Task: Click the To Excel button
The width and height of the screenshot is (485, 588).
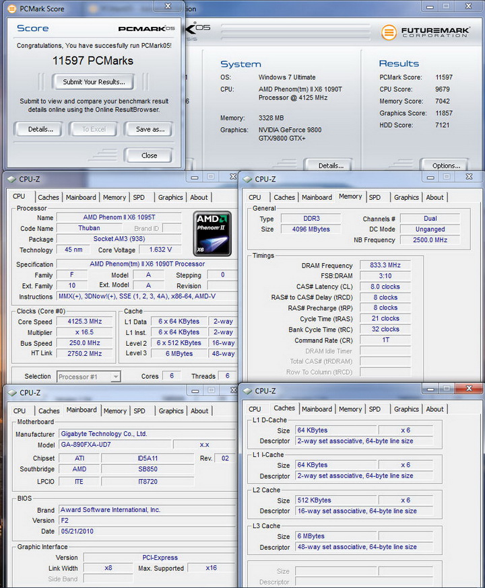Action: [94, 129]
